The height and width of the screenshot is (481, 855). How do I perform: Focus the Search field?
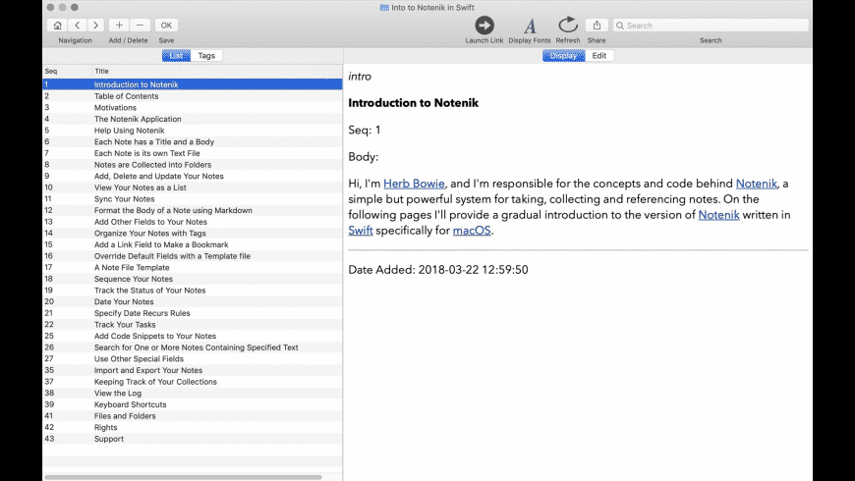(x=711, y=26)
